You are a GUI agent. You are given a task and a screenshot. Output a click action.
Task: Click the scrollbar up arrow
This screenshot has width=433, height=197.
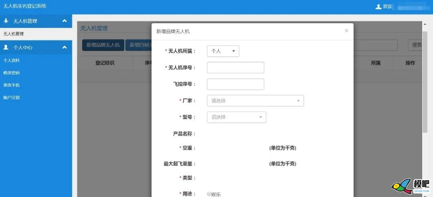pos(425,24)
